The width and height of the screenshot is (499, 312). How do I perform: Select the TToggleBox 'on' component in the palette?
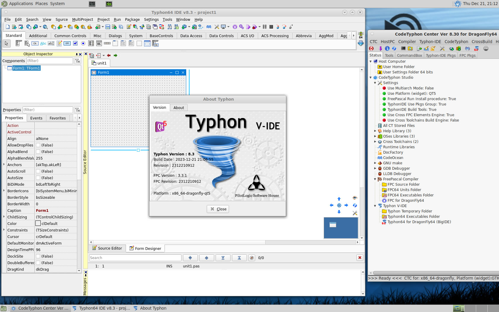(x=67, y=43)
